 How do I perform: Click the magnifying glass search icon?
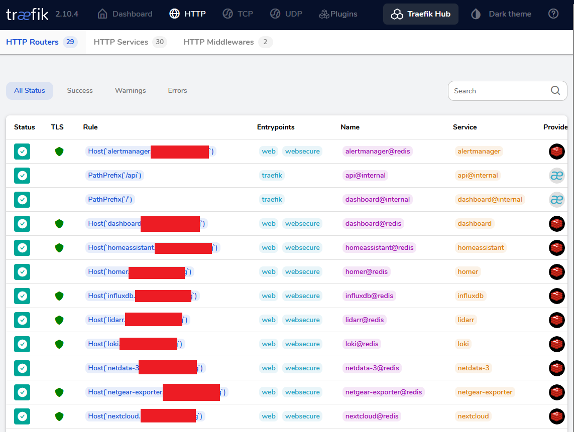(x=555, y=90)
